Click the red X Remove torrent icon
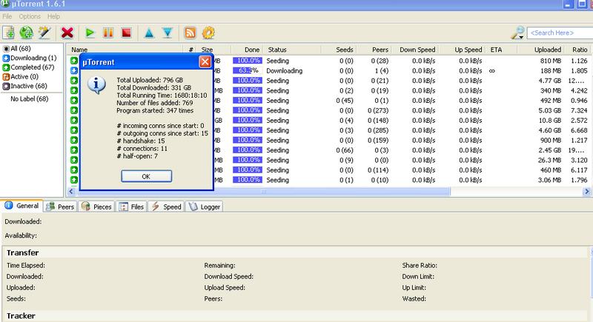Viewport: 593px width, 322px height. [x=67, y=33]
